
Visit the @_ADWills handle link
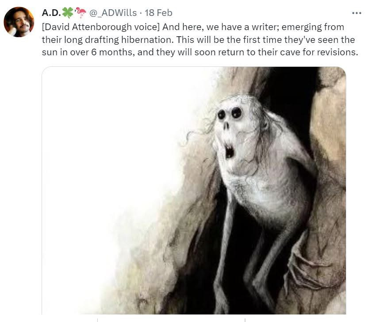(113, 13)
